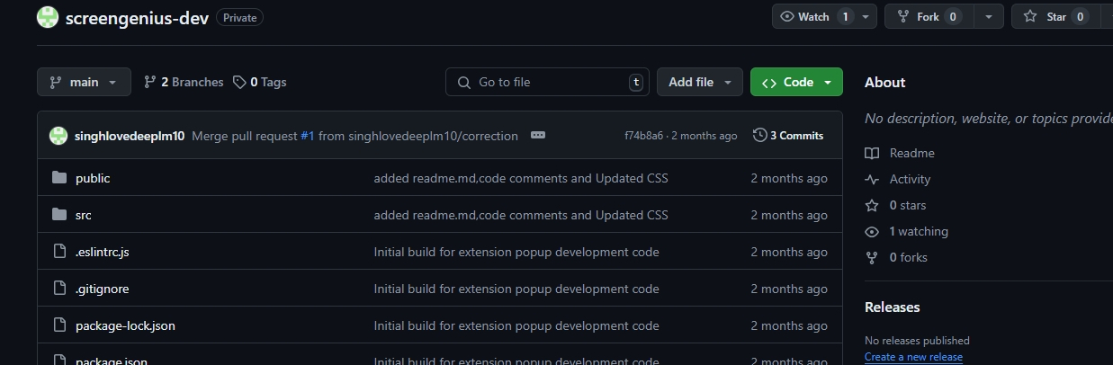Expand commit details ellipsis button
The image size is (1113, 365).
click(538, 135)
